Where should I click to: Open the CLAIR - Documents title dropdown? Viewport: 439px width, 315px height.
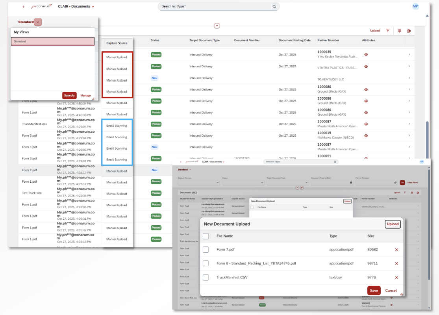pos(93,7)
